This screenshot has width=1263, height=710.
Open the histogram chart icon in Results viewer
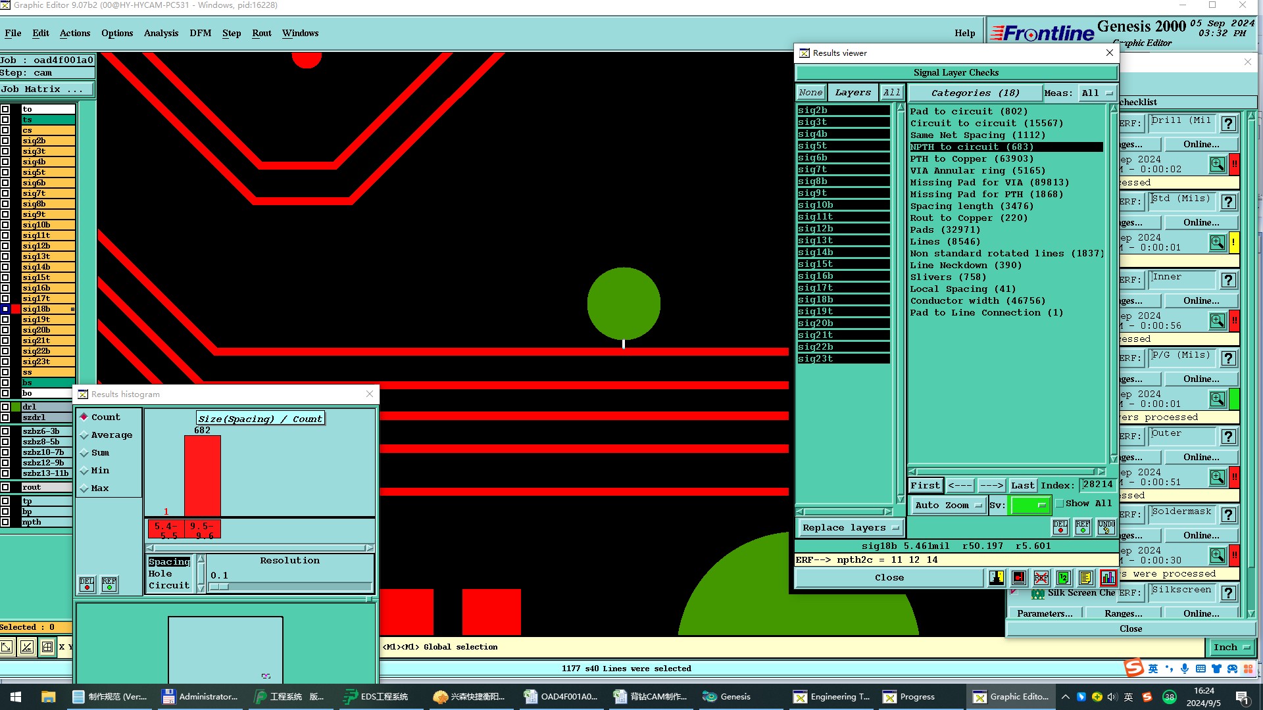tap(1108, 578)
